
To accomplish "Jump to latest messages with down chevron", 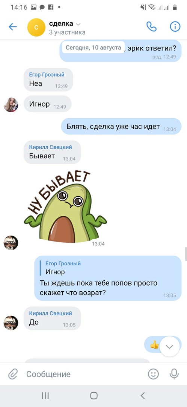I will click(169, 347).
